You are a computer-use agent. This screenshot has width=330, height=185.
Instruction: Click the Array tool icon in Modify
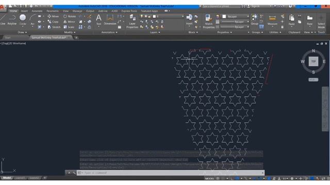80,27
